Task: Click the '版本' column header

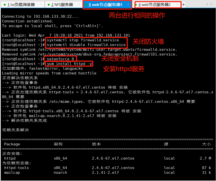Action: [96, 144]
